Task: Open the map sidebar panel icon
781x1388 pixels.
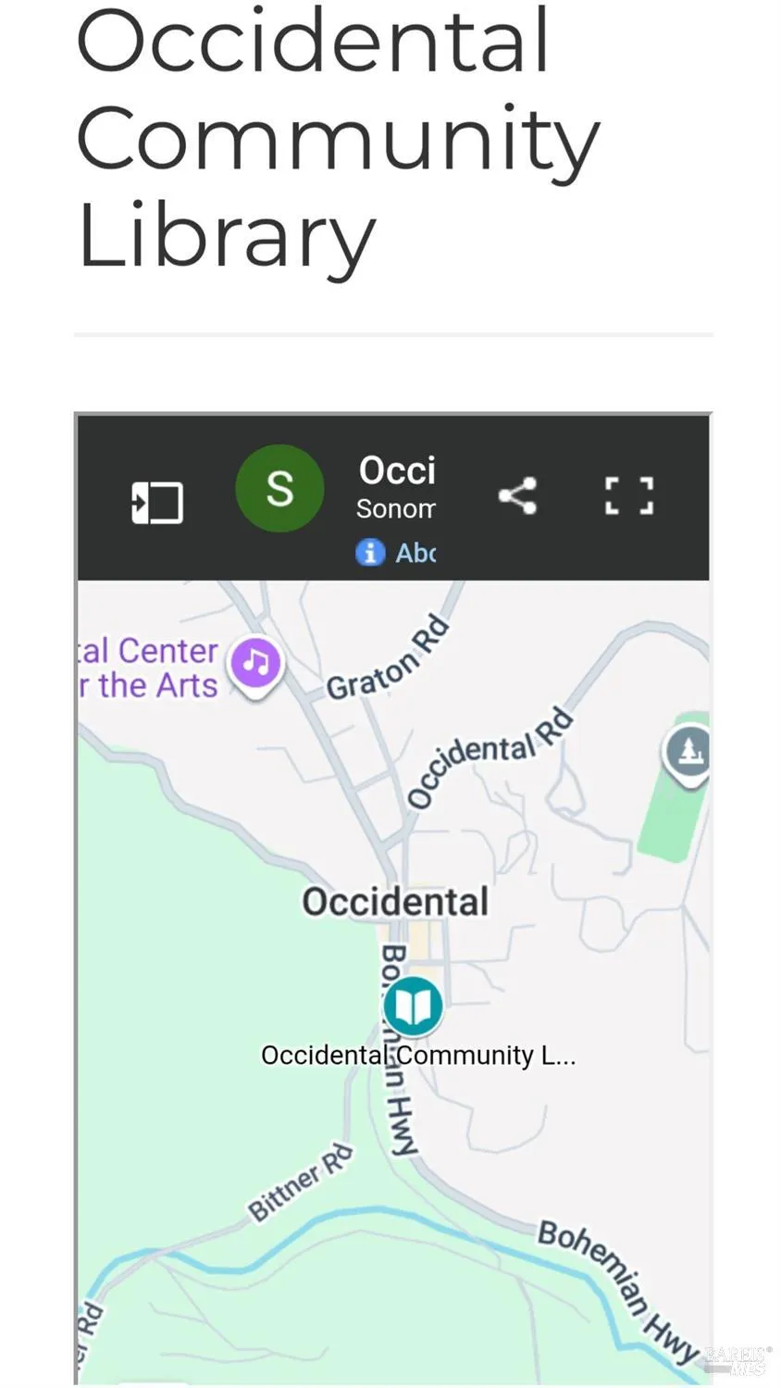Action: [156, 503]
